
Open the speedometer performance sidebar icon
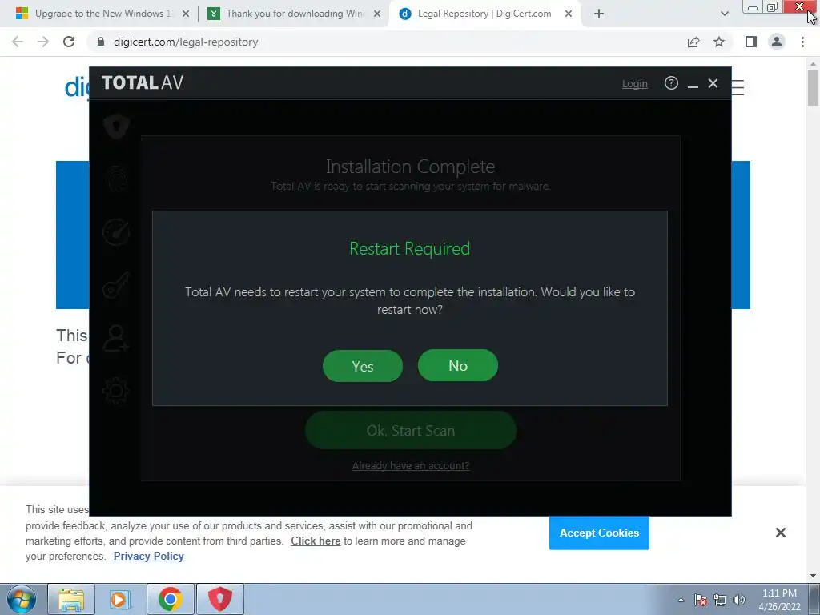click(116, 231)
